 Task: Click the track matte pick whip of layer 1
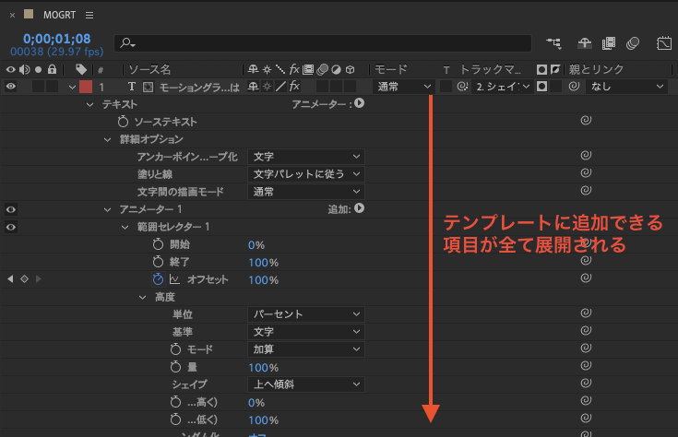point(462,87)
